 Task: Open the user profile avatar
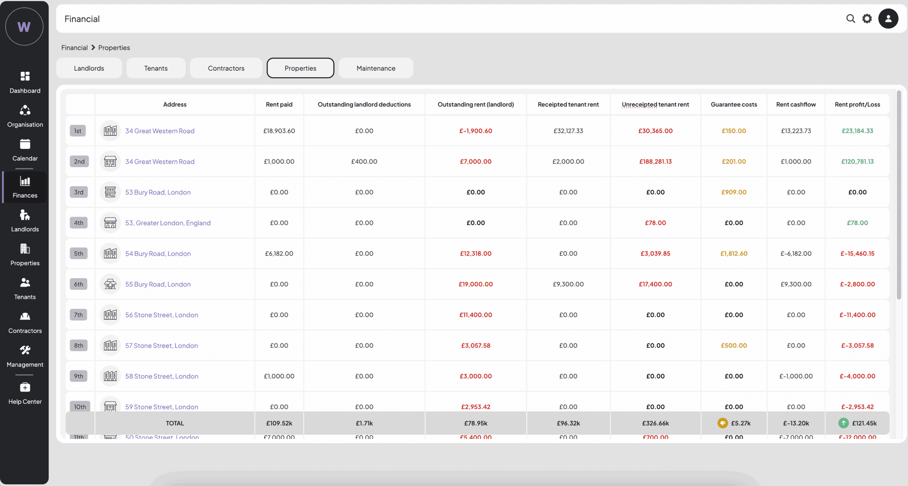point(888,19)
